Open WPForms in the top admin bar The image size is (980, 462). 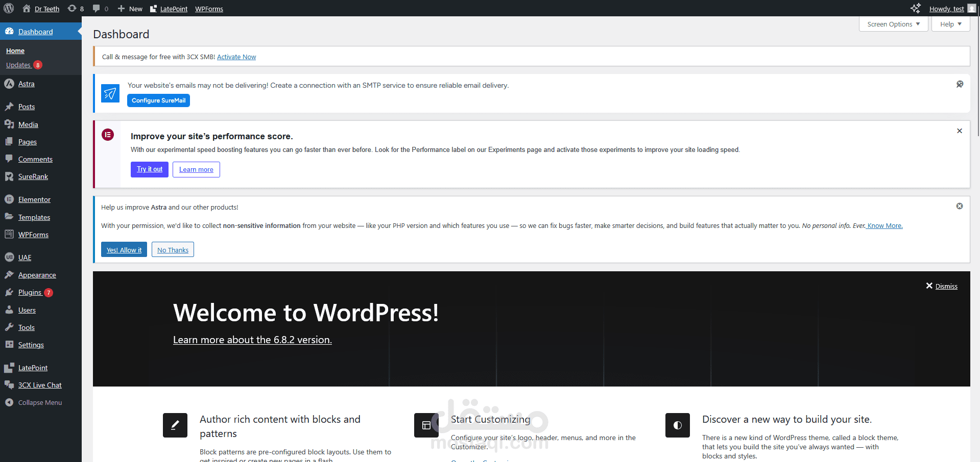tap(209, 9)
